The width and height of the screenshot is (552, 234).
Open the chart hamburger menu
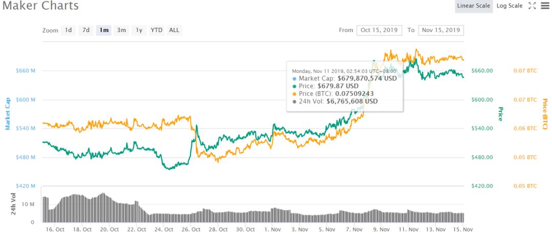point(545,6)
